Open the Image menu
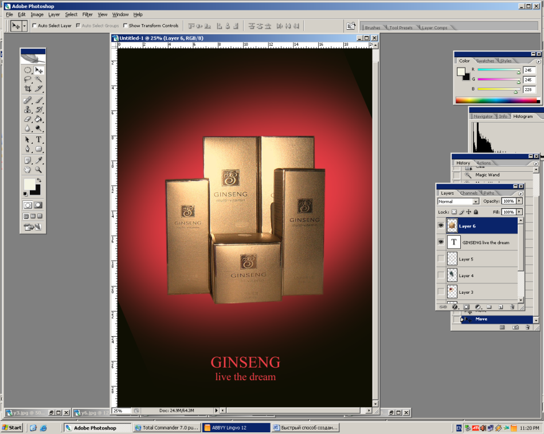 37,14
